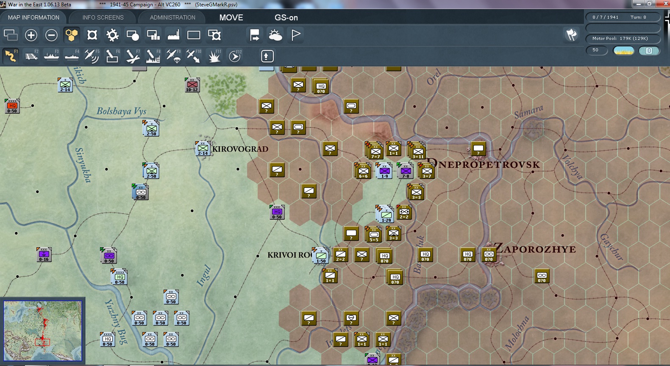Screen dimensions: 670x366
Task: Select the purple 0-16 unit counter
Action: (x=44, y=254)
